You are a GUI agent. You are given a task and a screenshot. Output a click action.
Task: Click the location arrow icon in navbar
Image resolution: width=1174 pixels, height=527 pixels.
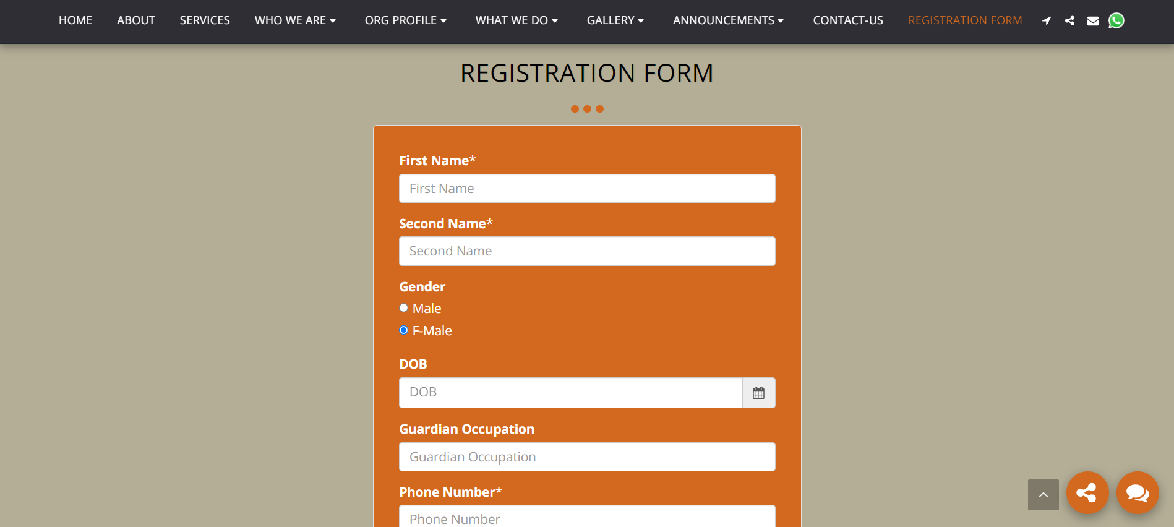[1046, 21]
